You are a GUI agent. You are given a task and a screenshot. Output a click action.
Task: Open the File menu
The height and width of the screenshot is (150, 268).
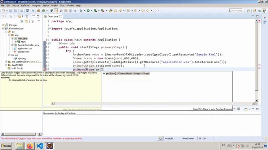[3, 5]
